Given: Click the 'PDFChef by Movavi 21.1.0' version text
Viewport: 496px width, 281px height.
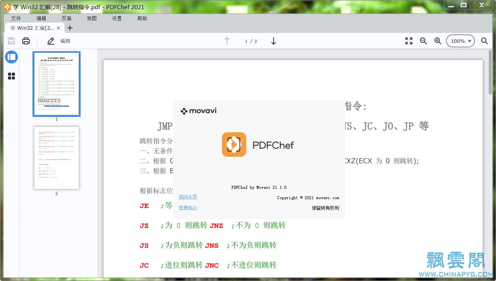Looking at the screenshot, I should point(259,187).
